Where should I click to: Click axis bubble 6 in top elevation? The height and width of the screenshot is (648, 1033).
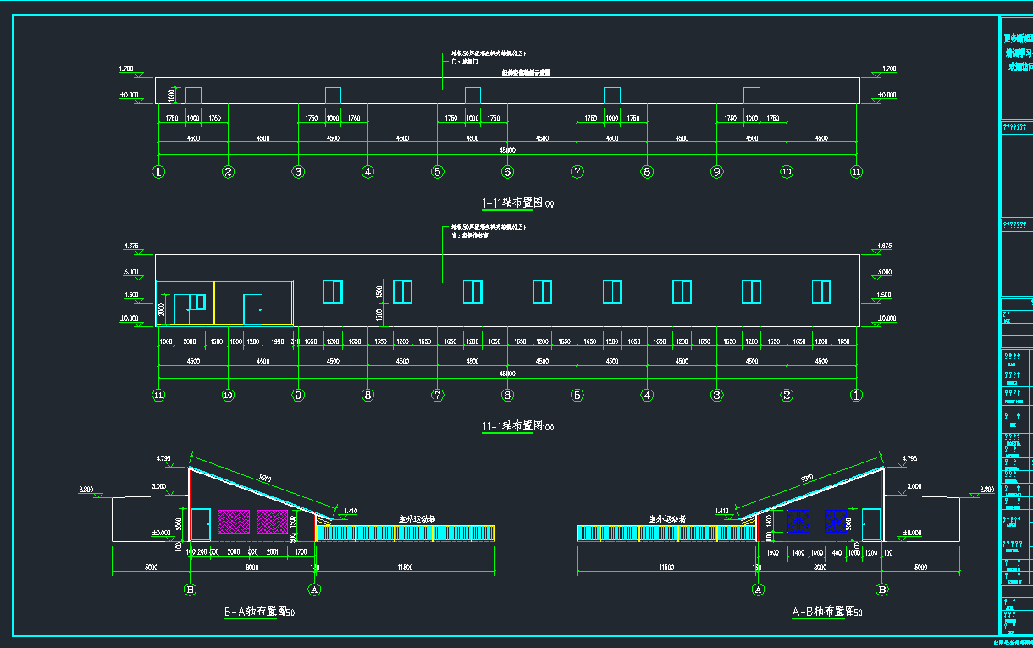tap(507, 172)
